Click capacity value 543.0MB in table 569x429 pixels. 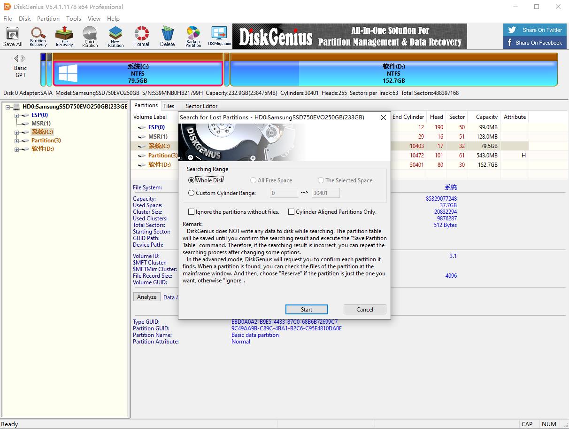point(487,156)
